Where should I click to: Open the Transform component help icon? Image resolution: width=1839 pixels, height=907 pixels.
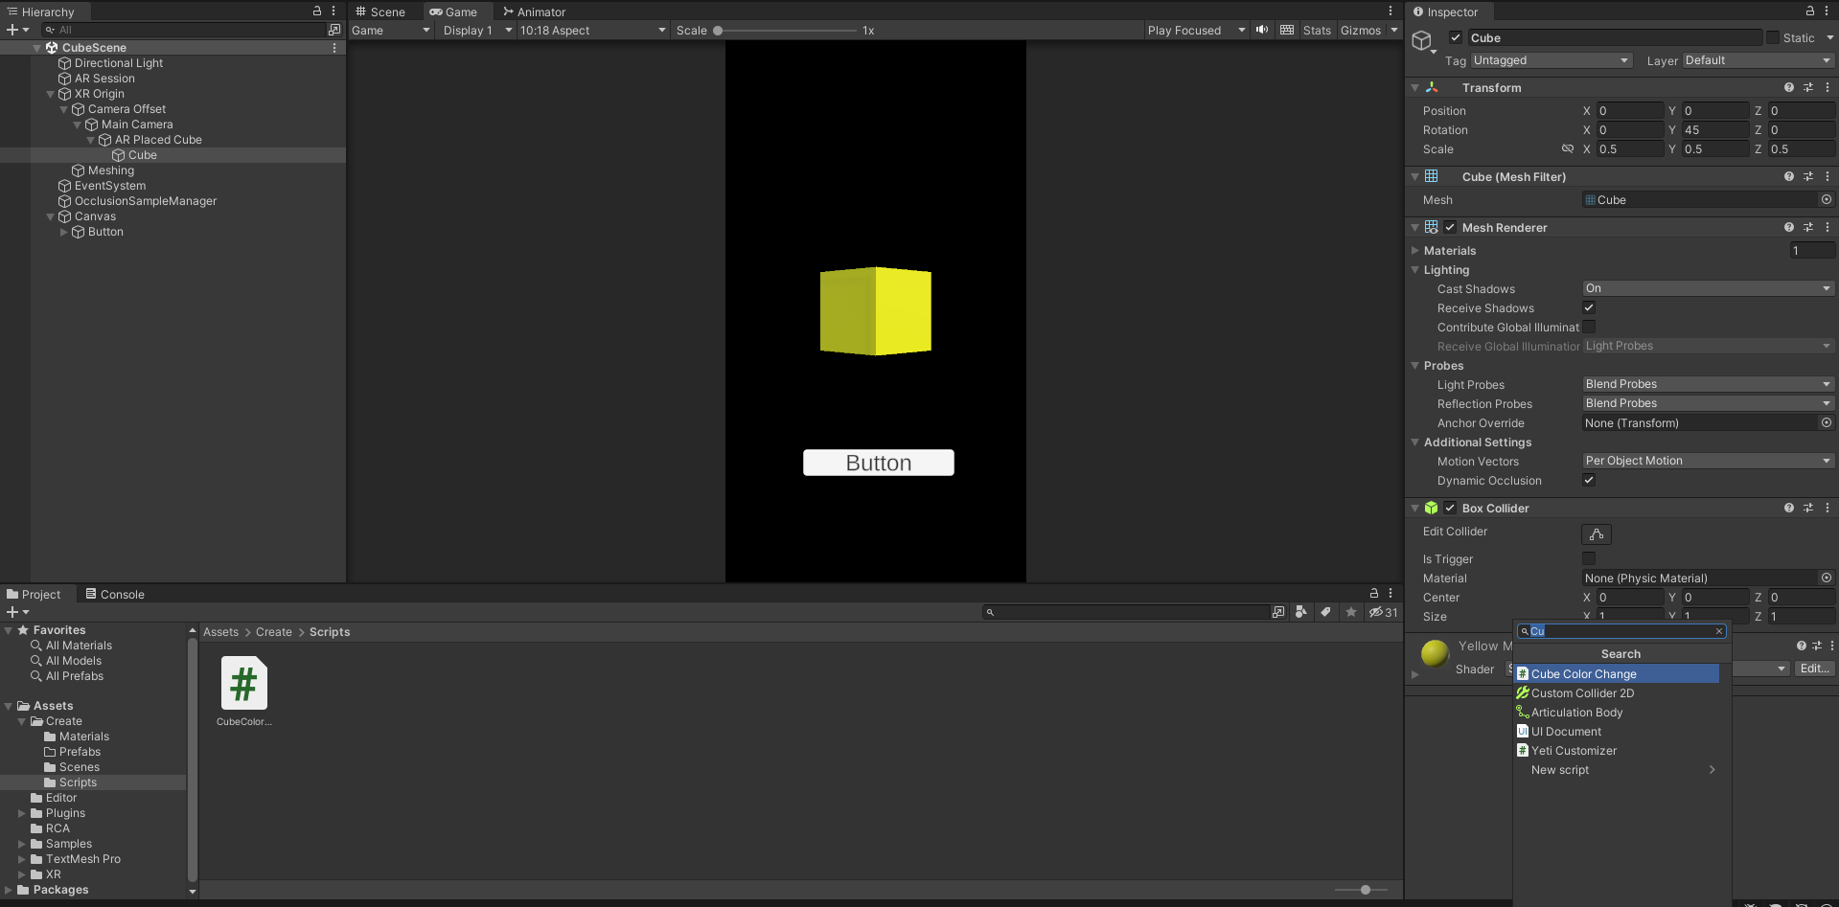pyautogui.click(x=1789, y=87)
